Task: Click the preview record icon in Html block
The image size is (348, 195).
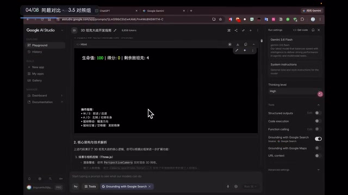Action: pos(229,44)
